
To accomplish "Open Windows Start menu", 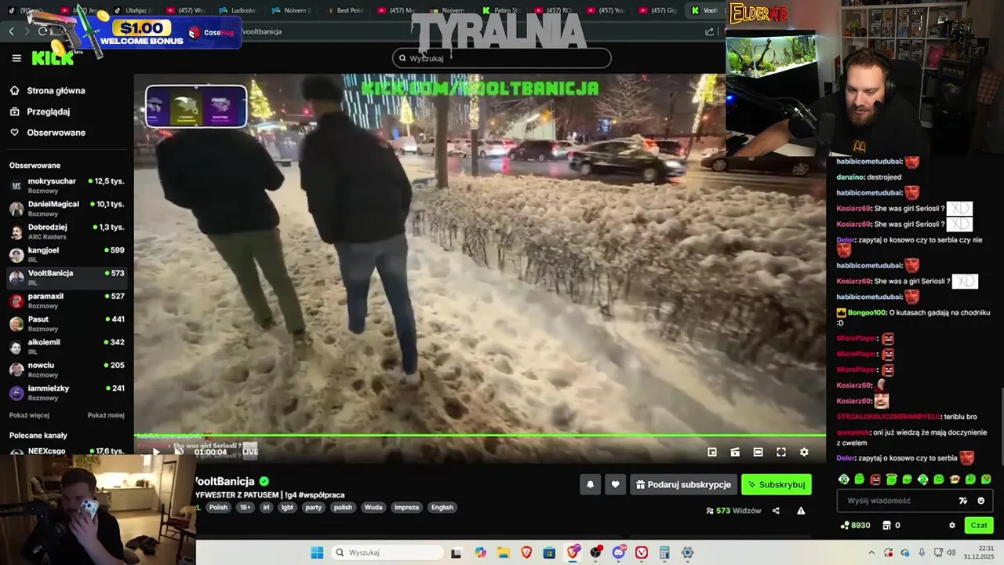I will click(x=317, y=552).
